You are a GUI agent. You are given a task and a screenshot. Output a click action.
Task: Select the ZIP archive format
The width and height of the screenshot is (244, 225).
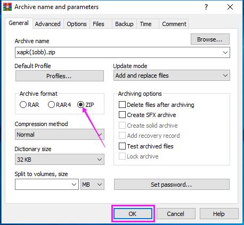(80, 105)
